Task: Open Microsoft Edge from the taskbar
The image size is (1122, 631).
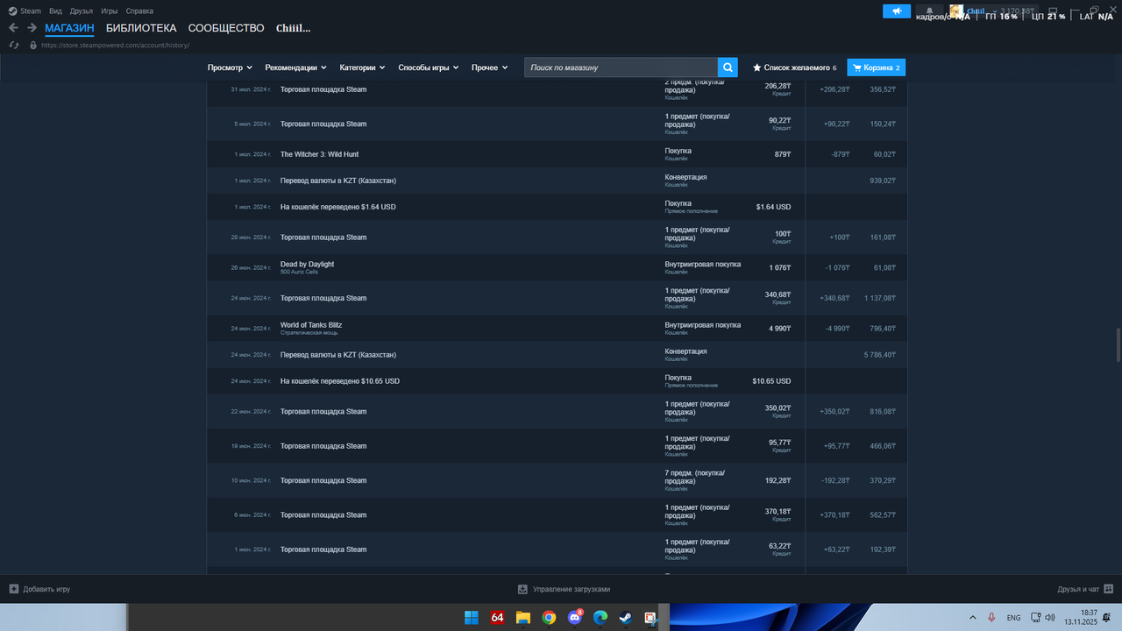Action: 600,617
